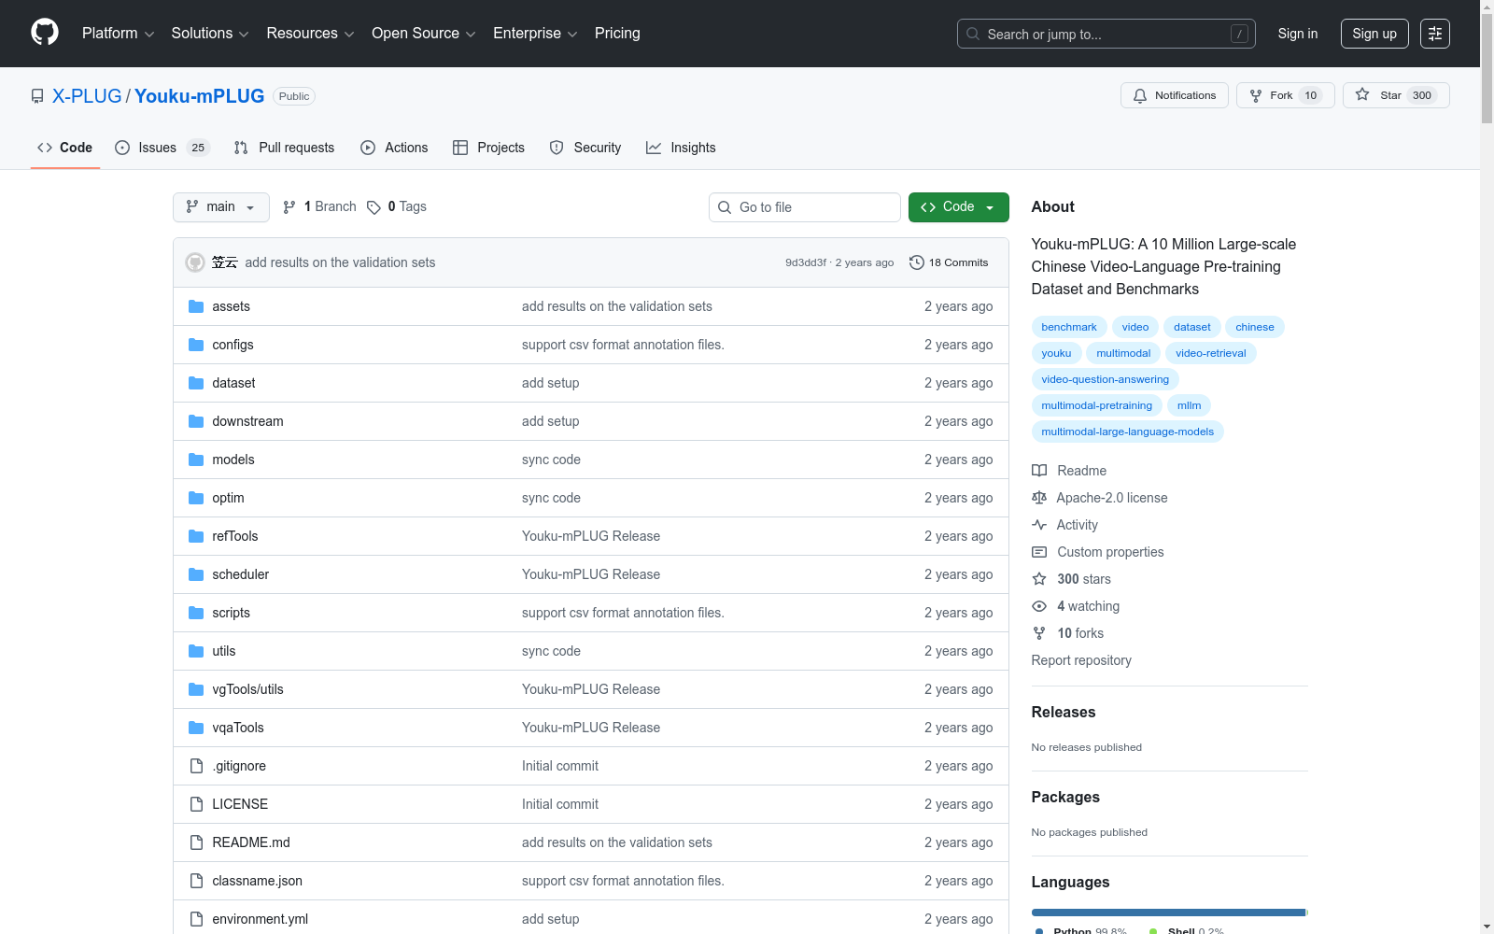Open the Activity link in About
This screenshot has height=934, width=1494.
1065,525
